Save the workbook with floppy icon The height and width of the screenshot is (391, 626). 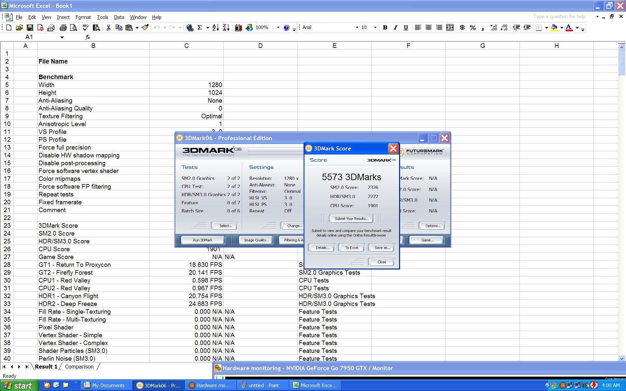tap(30, 28)
